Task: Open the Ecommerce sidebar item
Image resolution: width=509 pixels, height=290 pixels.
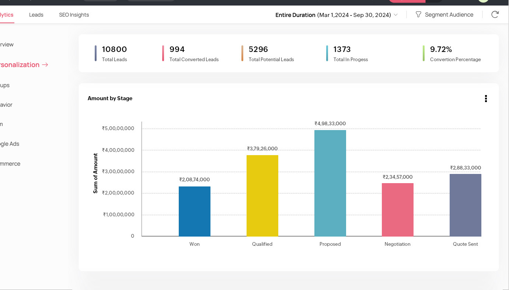Action: (x=10, y=164)
